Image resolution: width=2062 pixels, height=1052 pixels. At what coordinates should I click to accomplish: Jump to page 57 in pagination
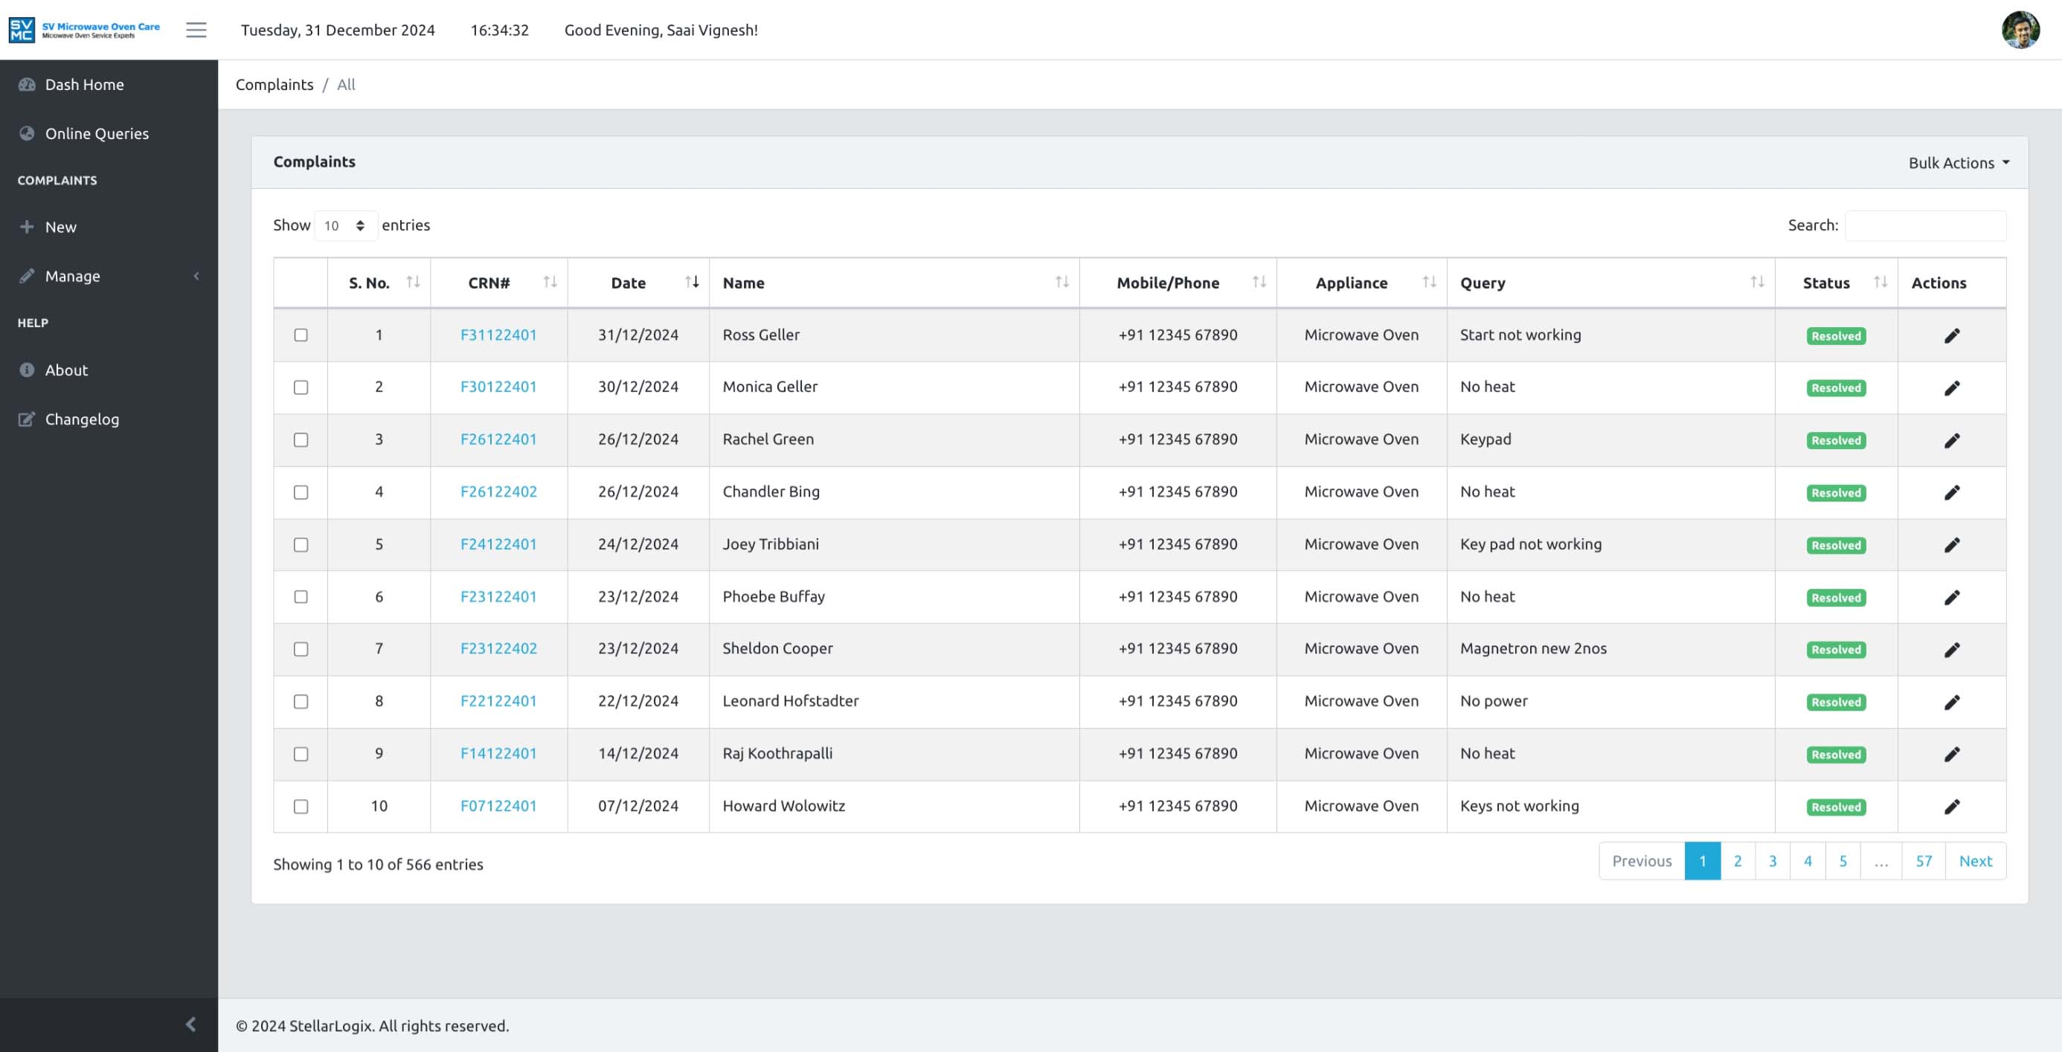[x=1923, y=861]
